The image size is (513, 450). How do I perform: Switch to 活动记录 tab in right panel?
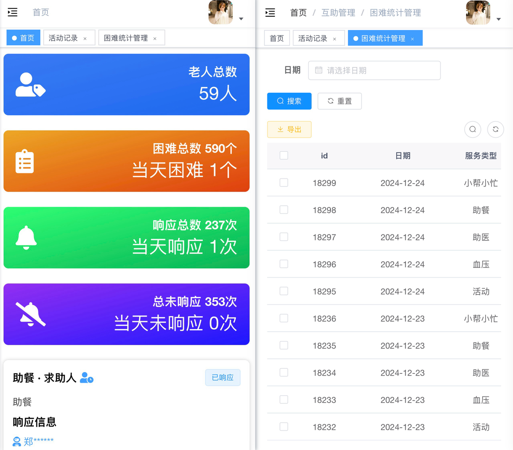coord(312,38)
